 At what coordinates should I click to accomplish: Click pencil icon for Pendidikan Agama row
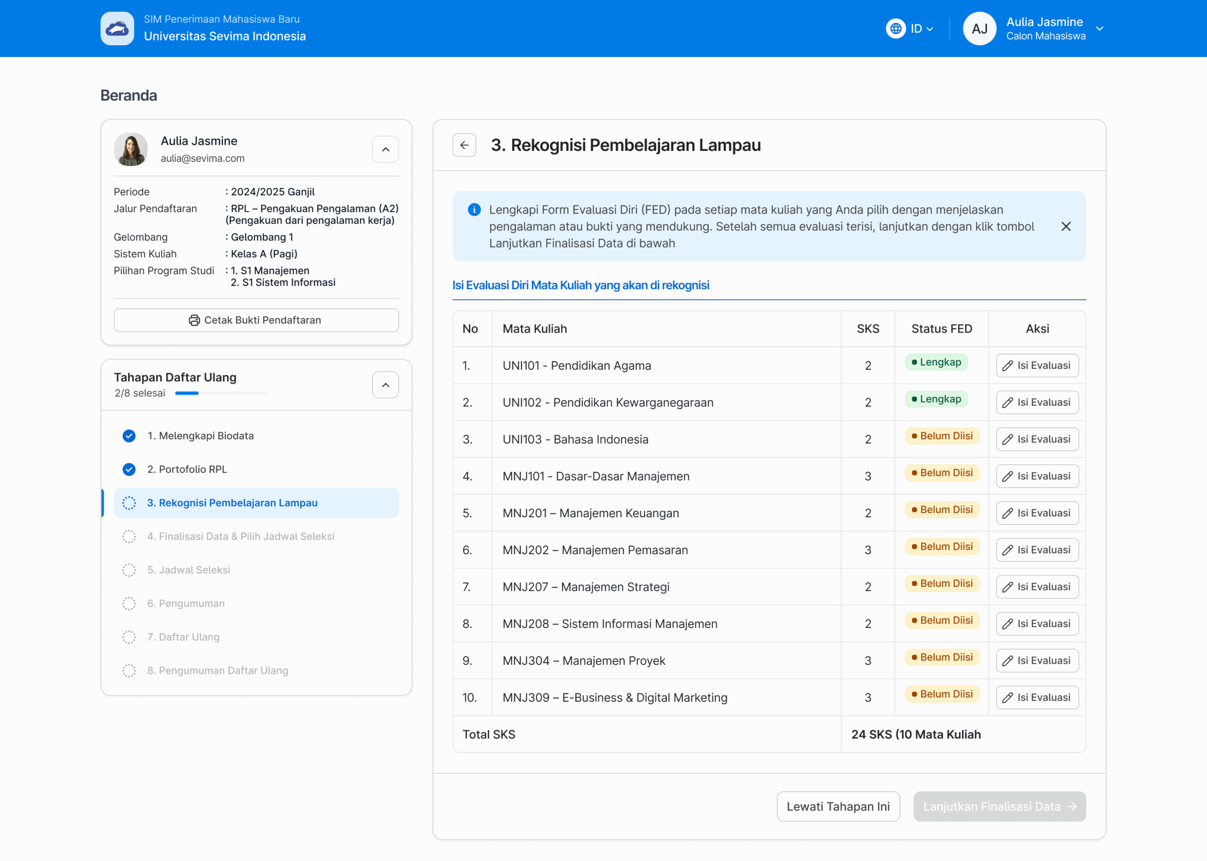[x=1007, y=366]
